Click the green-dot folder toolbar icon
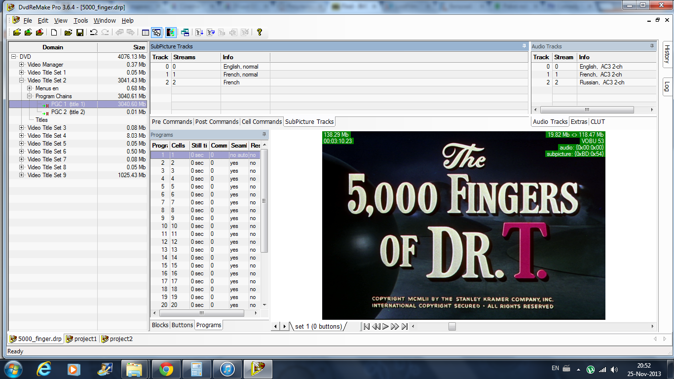The width and height of the screenshot is (674, 379). (28, 33)
